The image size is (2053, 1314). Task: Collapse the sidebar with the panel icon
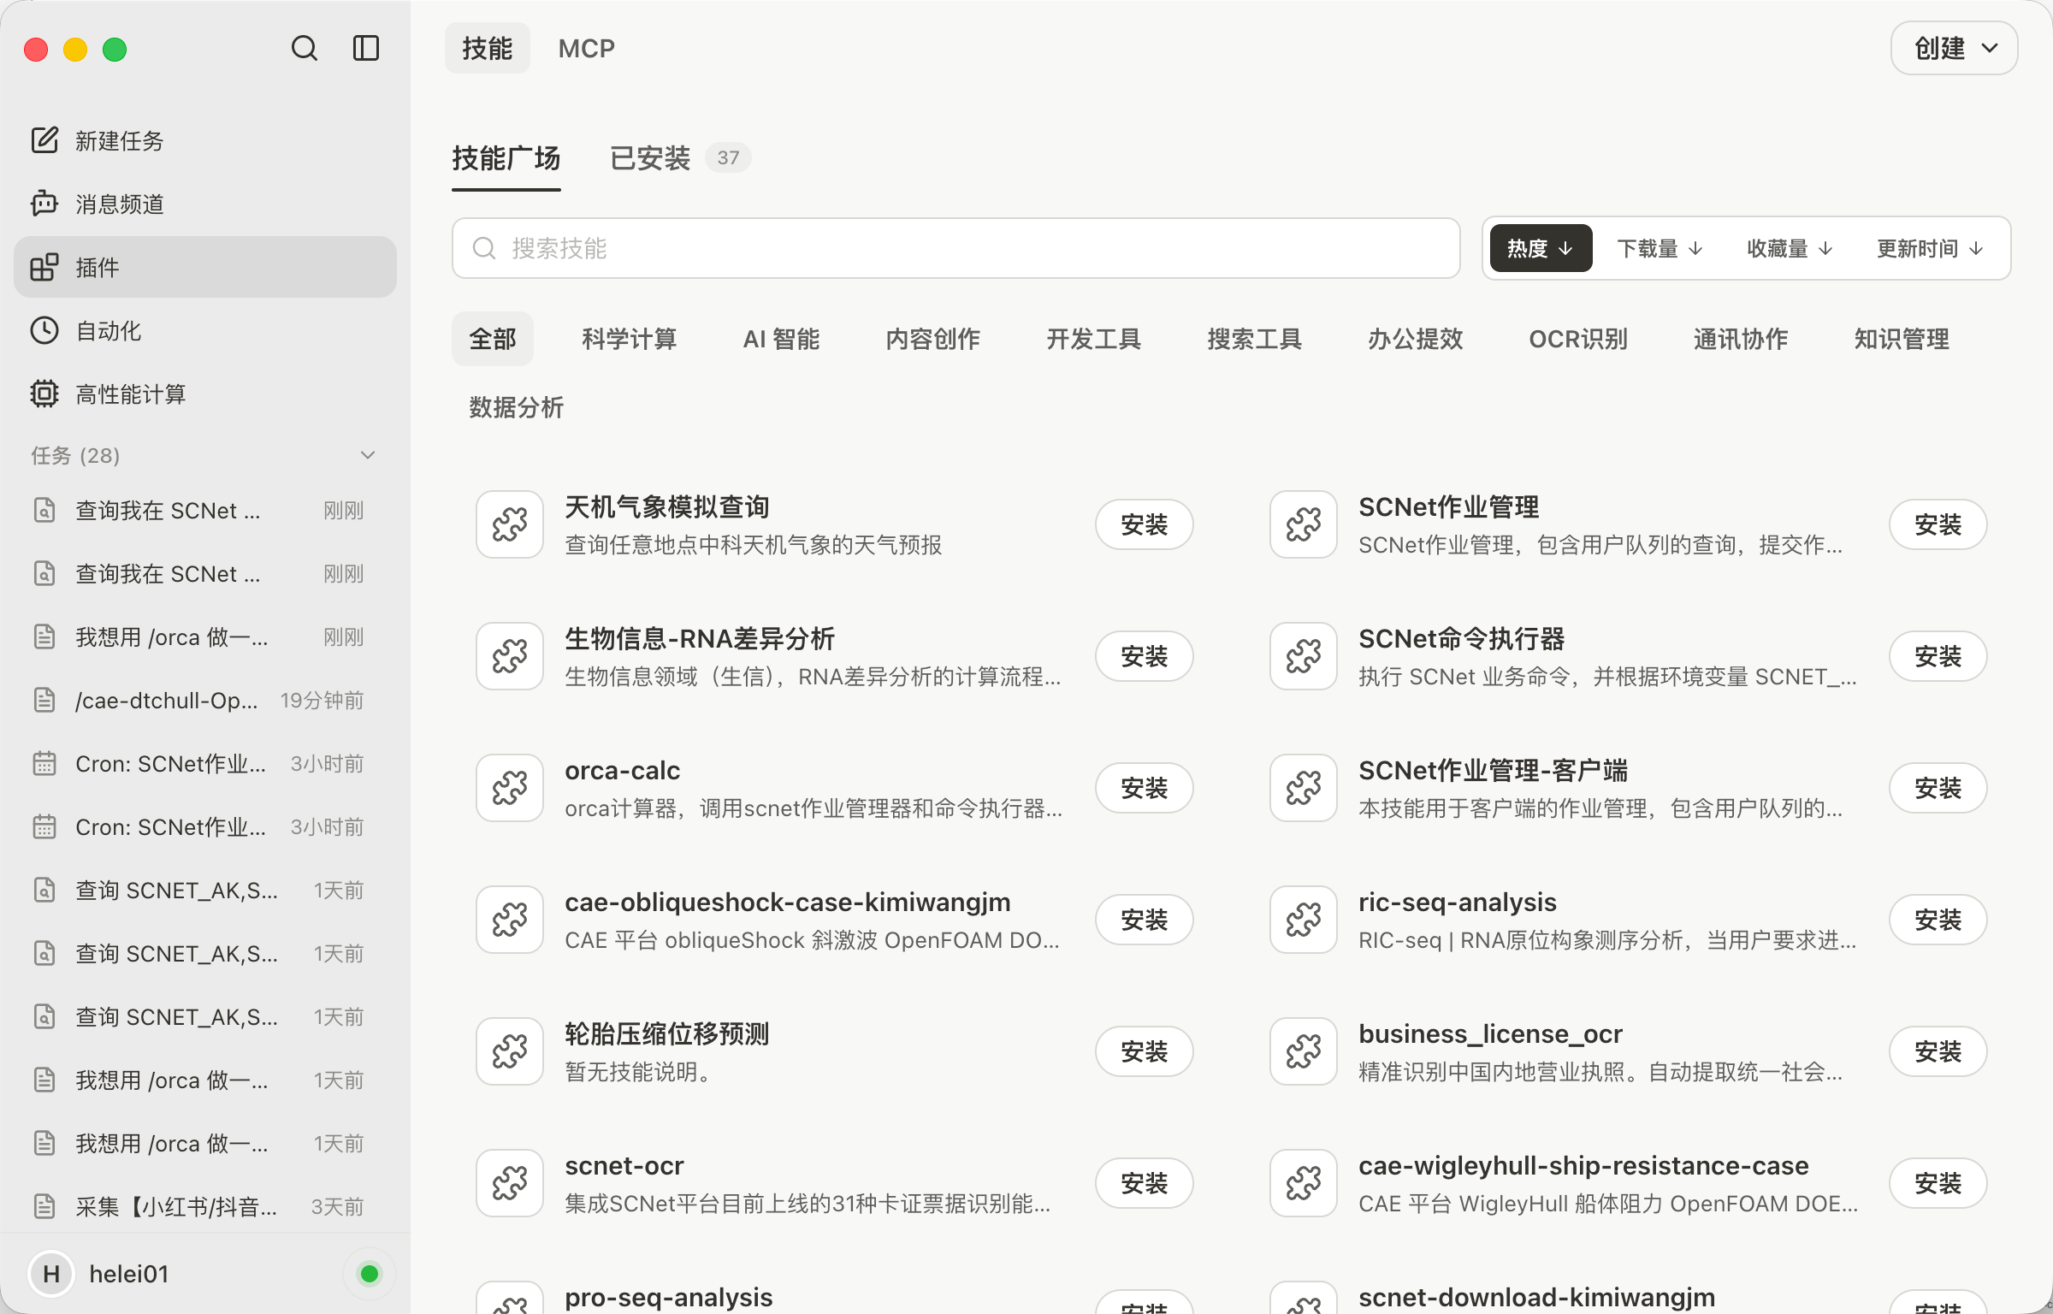point(366,49)
